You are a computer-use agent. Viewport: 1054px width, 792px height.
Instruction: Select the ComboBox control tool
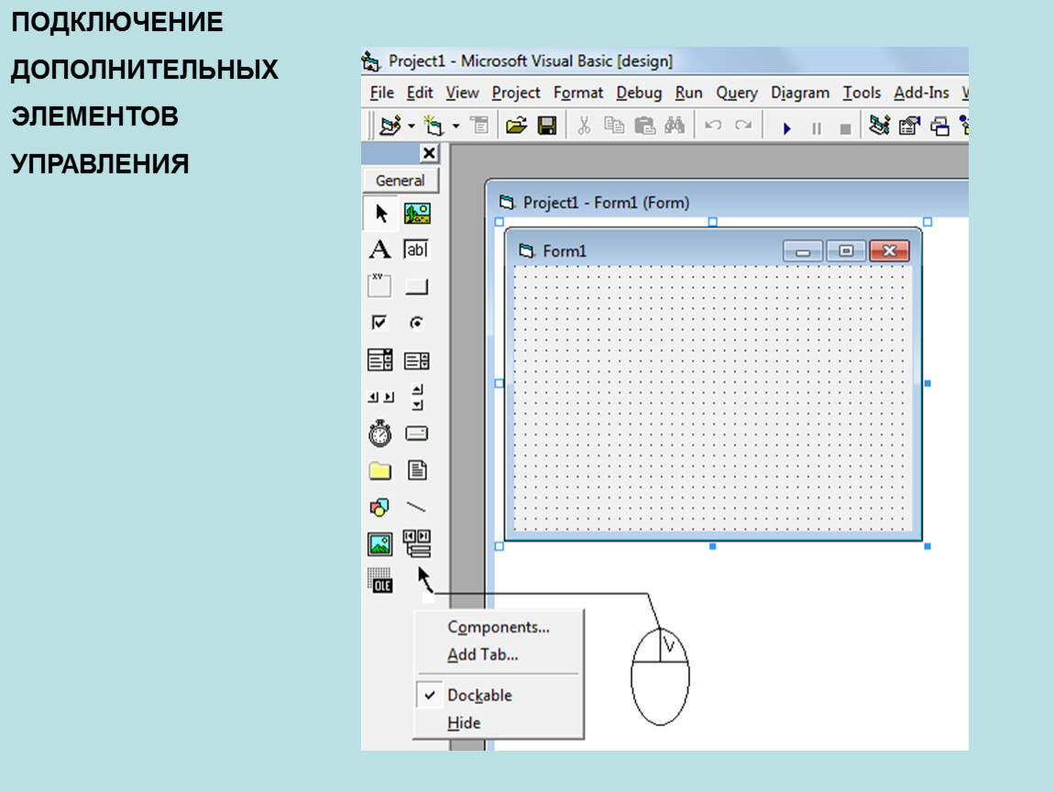tap(379, 359)
